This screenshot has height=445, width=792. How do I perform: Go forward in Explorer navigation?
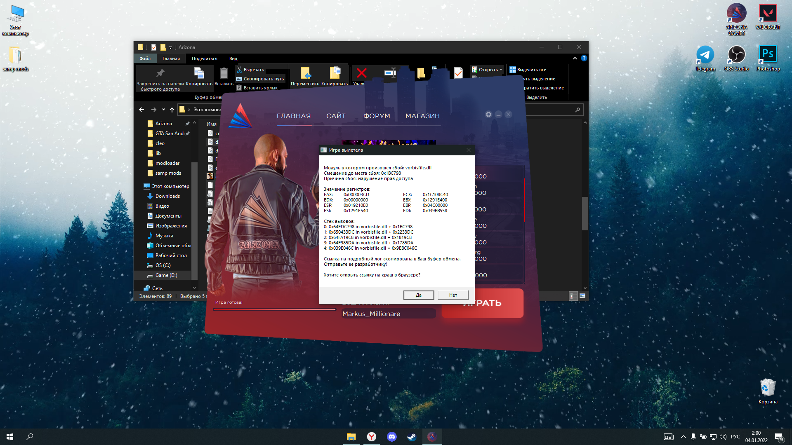[154, 110]
